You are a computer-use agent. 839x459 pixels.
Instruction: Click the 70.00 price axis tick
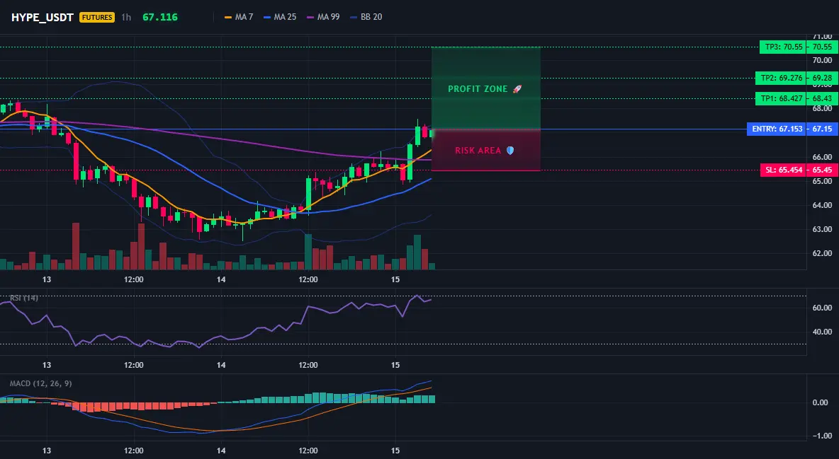pos(822,60)
